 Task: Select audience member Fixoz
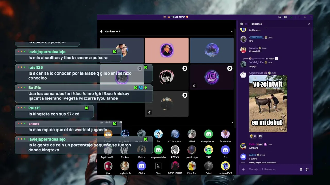(x=158, y=168)
